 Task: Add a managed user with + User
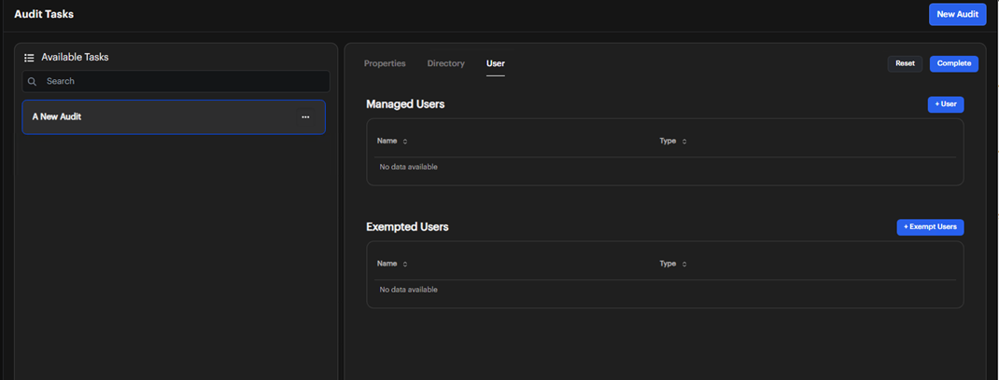946,104
